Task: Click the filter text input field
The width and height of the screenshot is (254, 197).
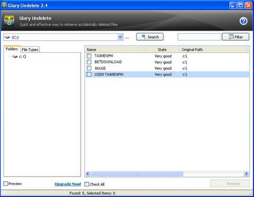Action: tap(199, 37)
